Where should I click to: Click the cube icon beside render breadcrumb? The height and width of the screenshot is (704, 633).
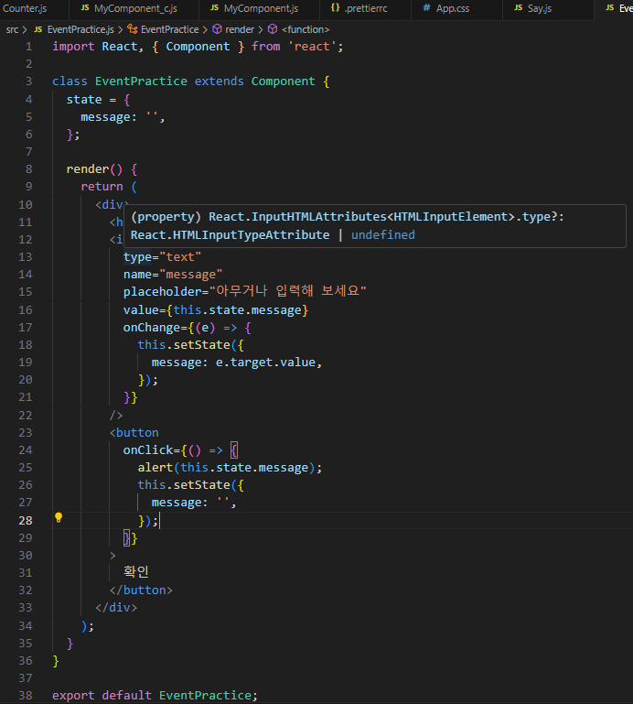[x=217, y=29]
